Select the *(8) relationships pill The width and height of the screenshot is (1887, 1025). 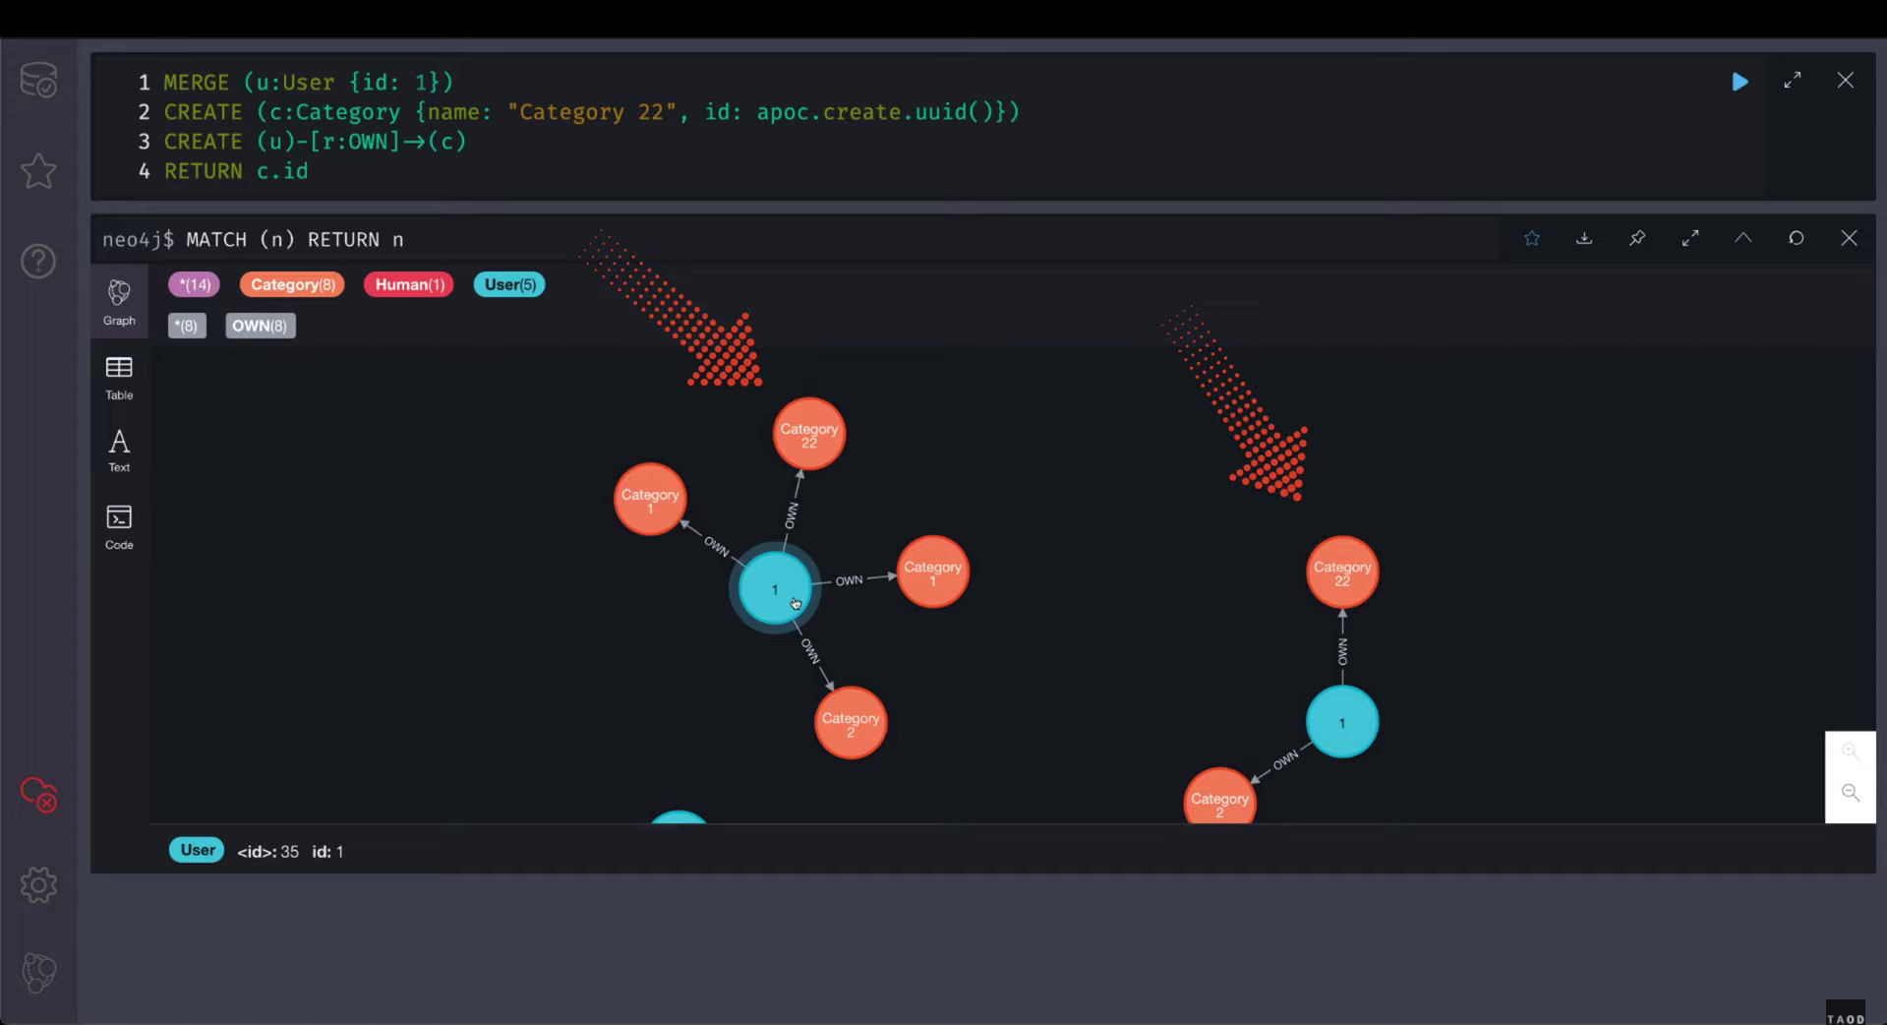coord(187,326)
